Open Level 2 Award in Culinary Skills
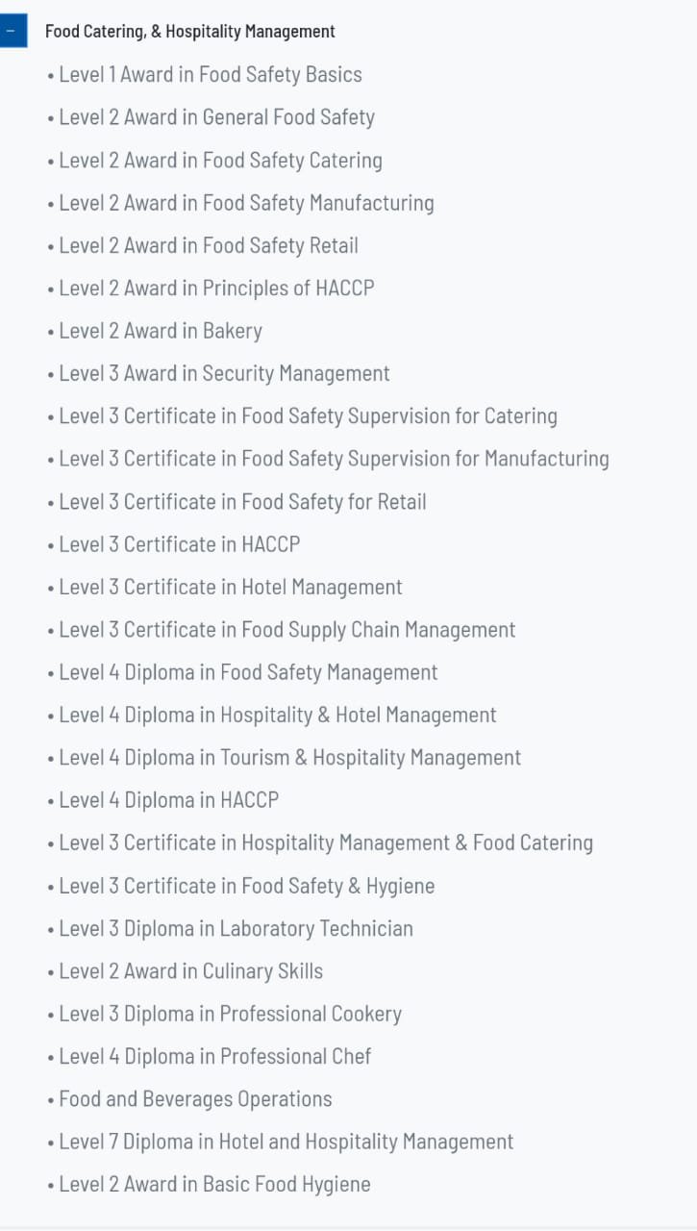 click(191, 970)
